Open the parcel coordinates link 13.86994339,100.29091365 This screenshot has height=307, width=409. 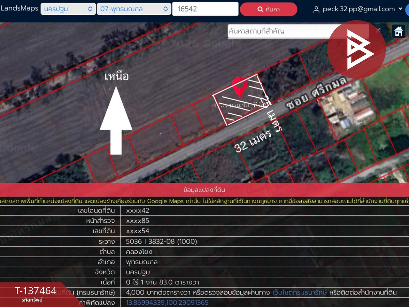(x=167, y=303)
